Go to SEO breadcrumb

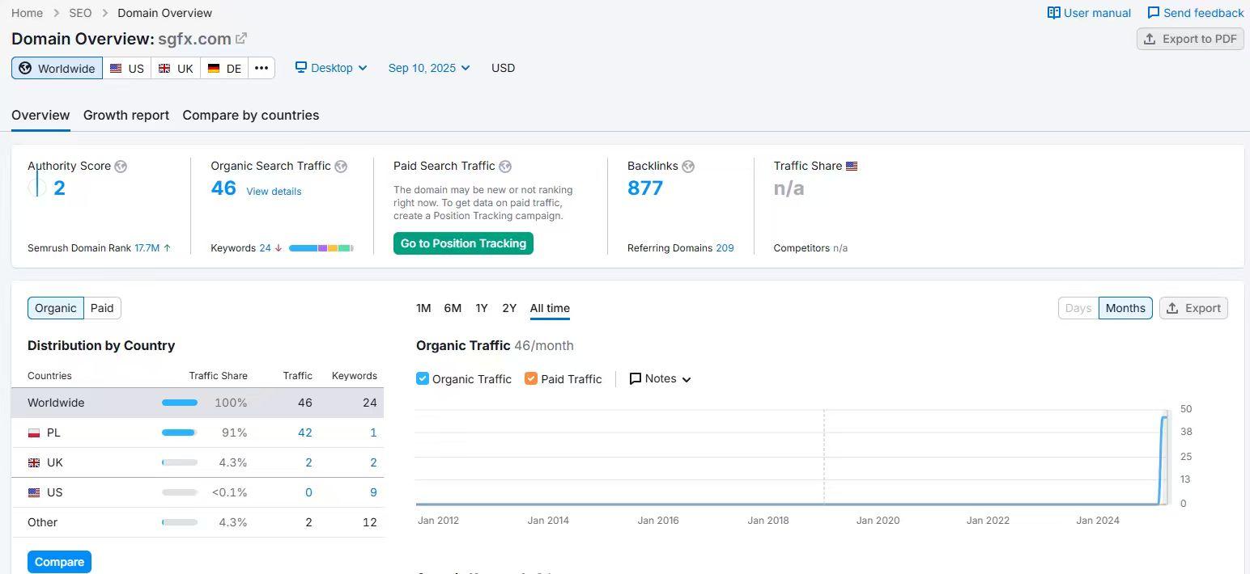click(80, 13)
